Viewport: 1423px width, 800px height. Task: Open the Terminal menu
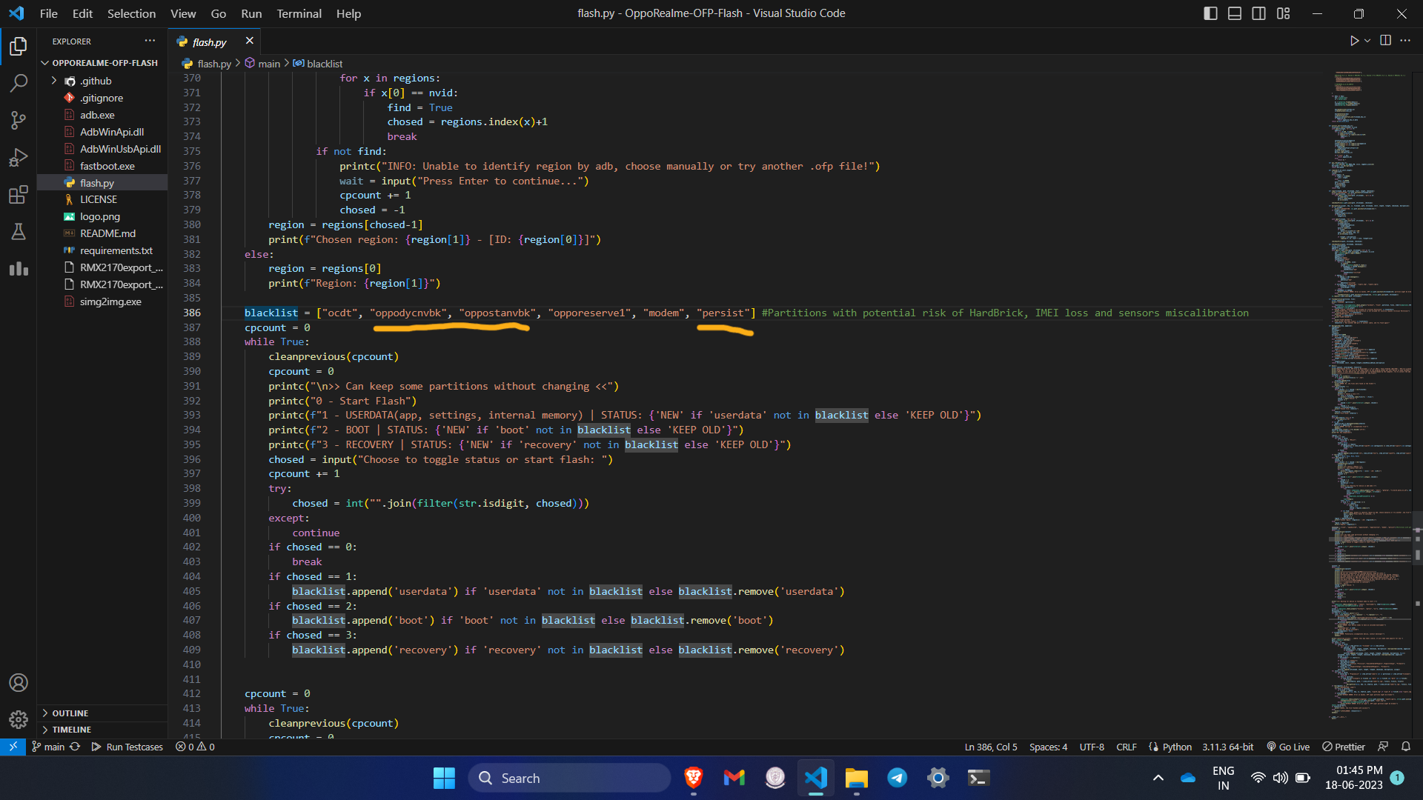tap(299, 13)
